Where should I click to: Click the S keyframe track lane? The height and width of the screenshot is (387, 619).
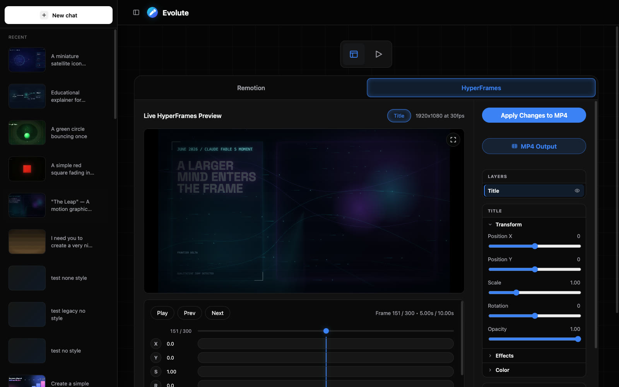click(326, 372)
